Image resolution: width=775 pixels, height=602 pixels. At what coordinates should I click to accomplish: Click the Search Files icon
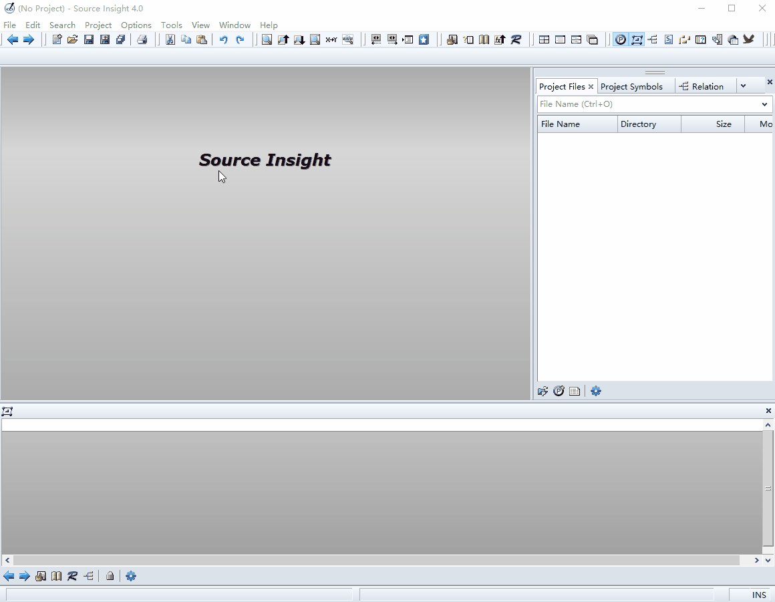coord(315,39)
